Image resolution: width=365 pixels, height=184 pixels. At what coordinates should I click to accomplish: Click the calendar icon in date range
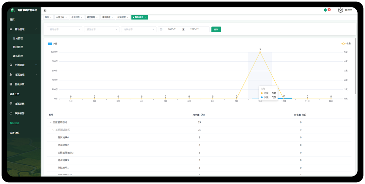[x=161, y=29]
